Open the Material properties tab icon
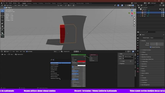This screenshot has width=165, height=93. click(138, 68)
